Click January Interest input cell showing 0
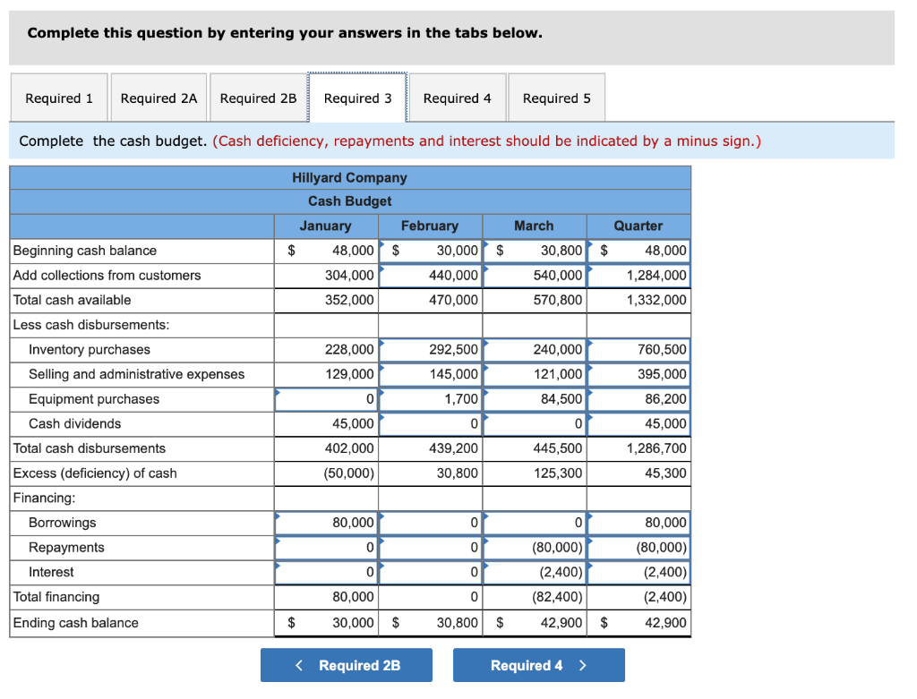Image resolution: width=917 pixels, height=699 pixels. click(326, 572)
